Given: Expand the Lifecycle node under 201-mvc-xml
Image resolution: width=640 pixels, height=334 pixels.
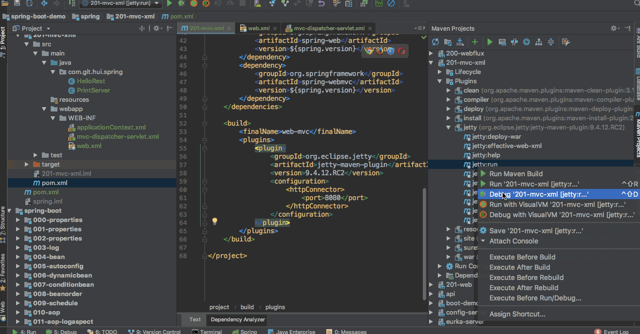Looking at the screenshot, I should click(440, 72).
